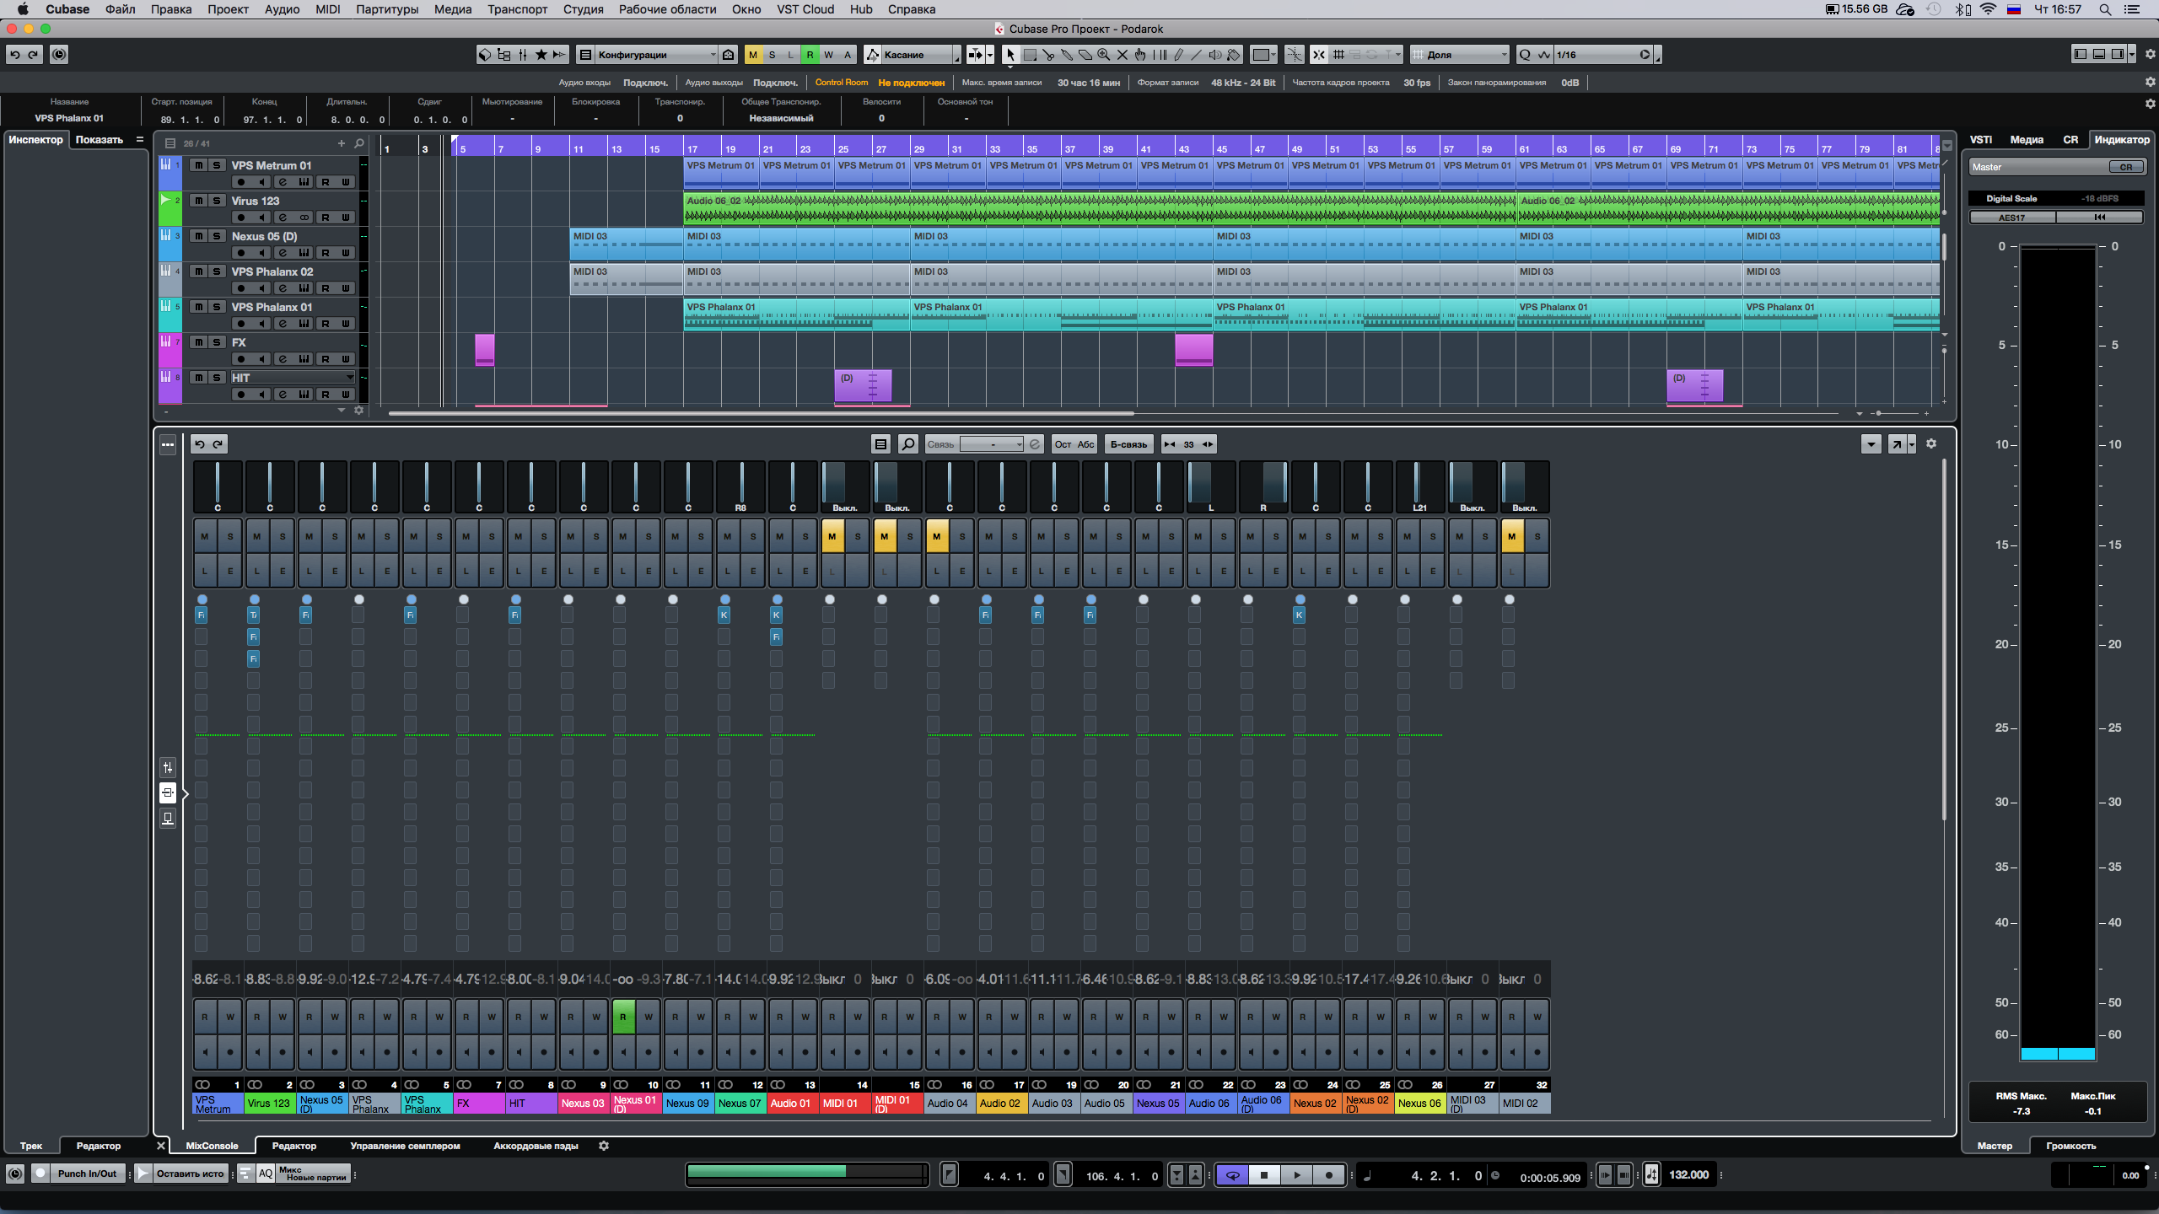Solo the Virus 123 track
Screen dimensions: 2159x1214
coord(217,201)
